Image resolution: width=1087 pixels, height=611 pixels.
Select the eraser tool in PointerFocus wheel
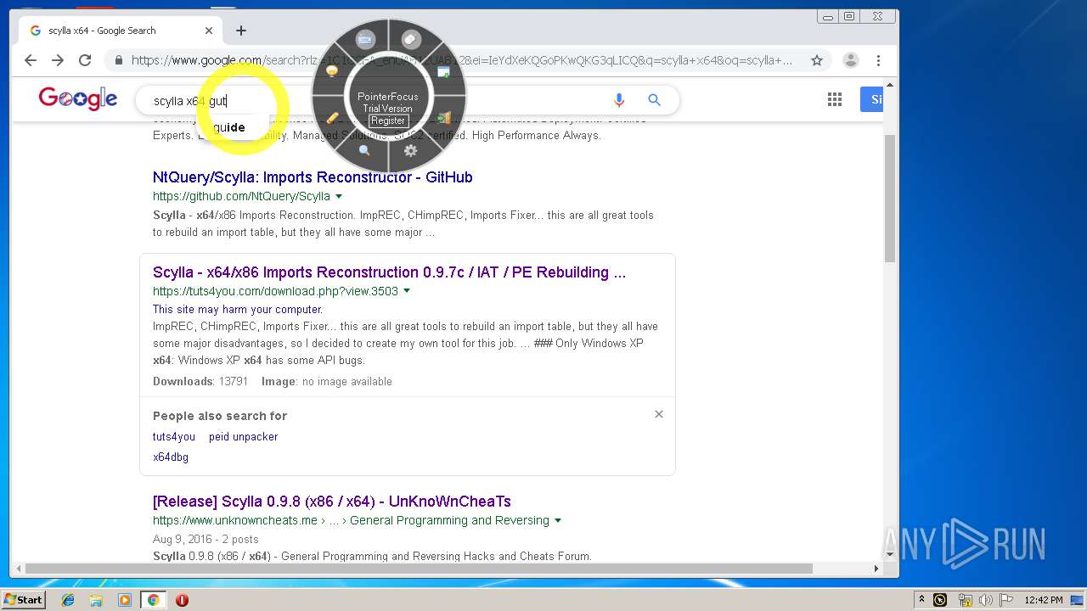411,39
